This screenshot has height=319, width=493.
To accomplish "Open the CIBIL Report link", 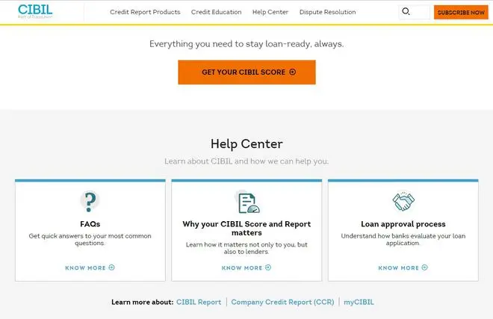I will [x=199, y=302].
